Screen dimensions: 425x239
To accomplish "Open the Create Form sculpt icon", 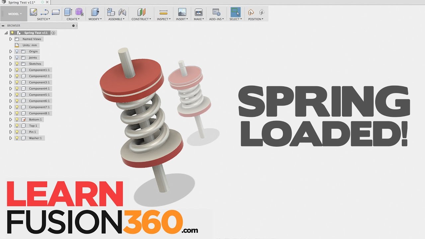I will [79, 12].
